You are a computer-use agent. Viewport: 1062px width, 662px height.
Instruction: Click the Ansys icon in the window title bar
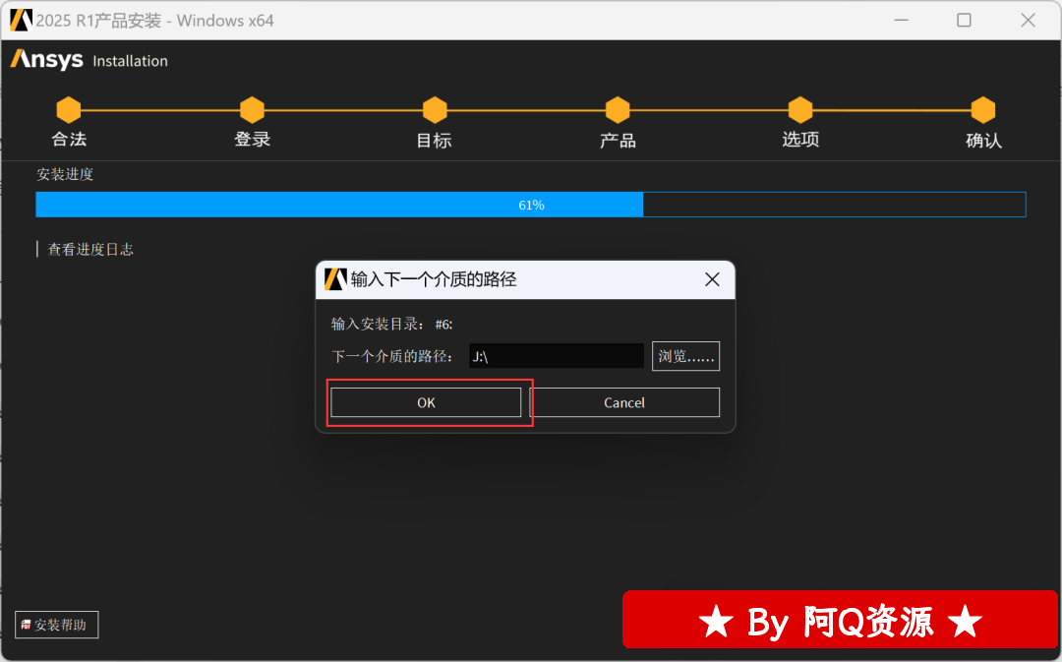pyautogui.click(x=21, y=21)
